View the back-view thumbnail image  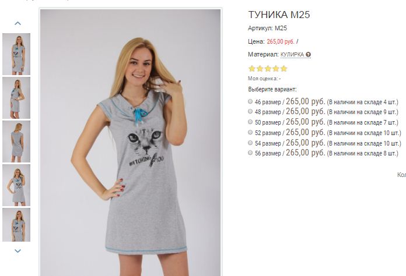click(x=16, y=141)
